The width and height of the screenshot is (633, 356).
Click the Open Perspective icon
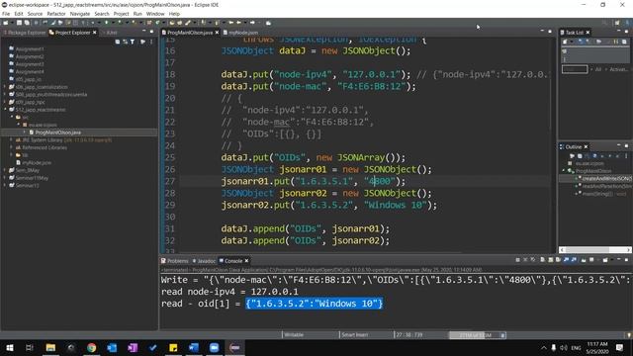(617, 23)
